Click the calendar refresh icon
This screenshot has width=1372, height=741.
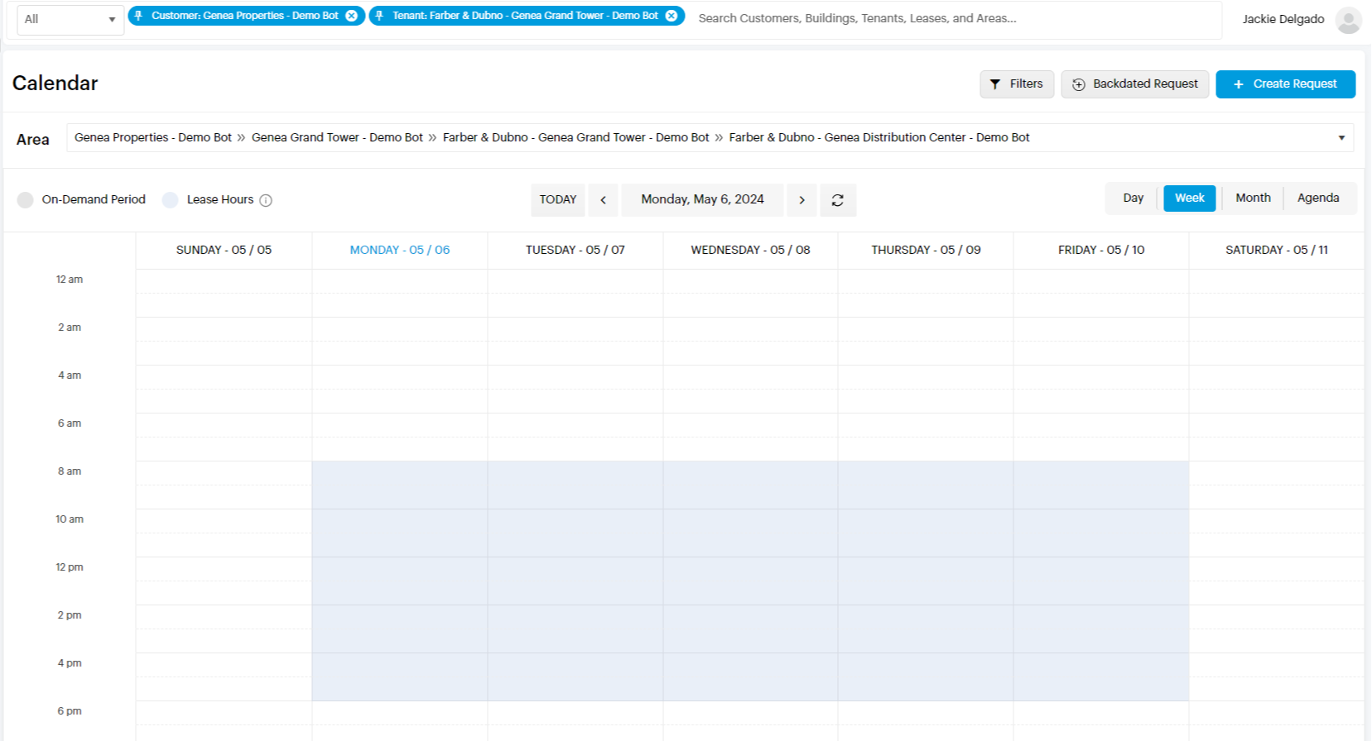tap(838, 200)
